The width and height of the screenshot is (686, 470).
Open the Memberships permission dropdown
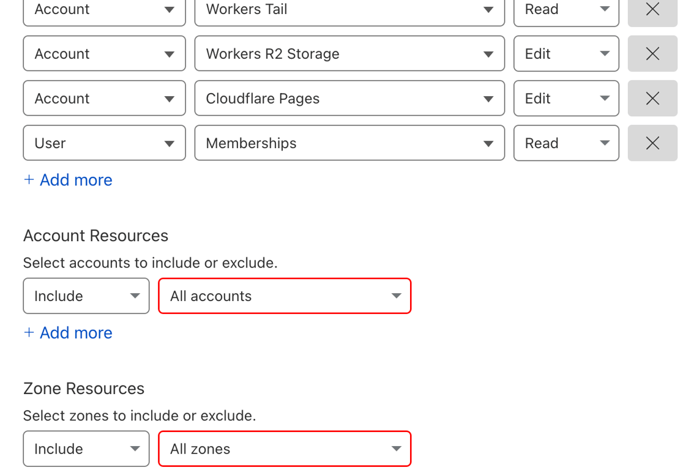pos(349,143)
